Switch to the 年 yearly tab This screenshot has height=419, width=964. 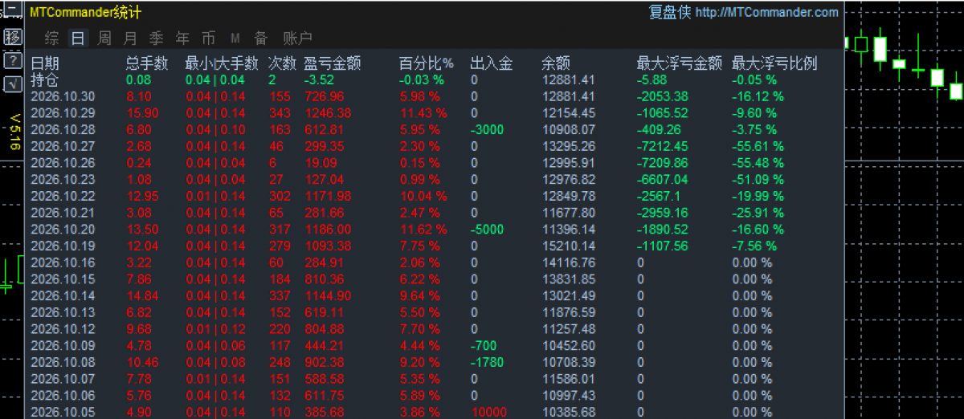pyautogui.click(x=183, y=38)
